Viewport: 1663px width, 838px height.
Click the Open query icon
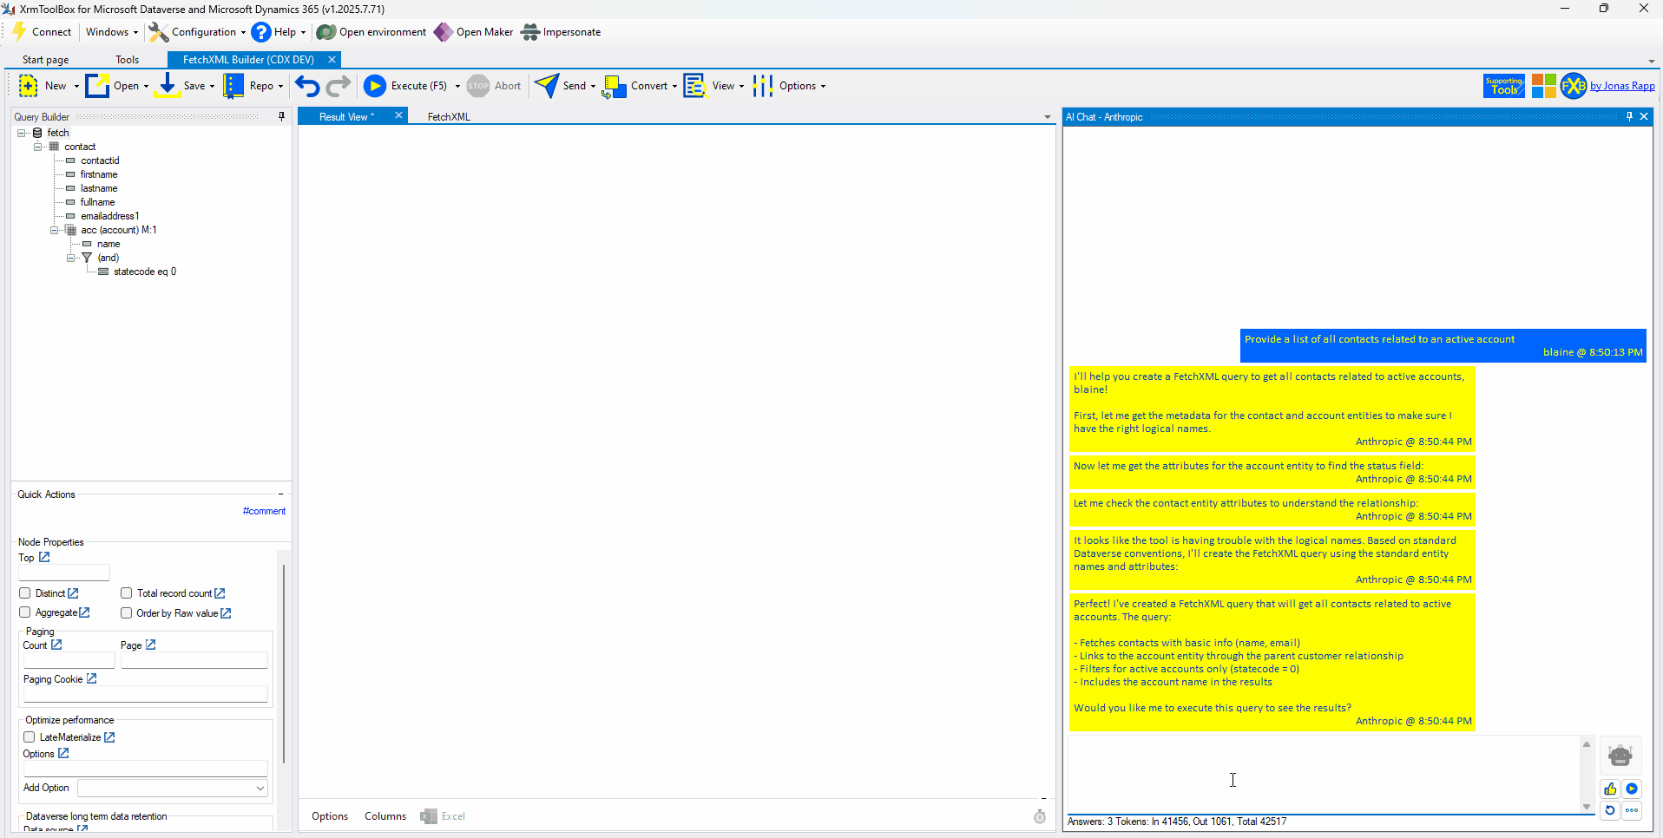(97, 86)
